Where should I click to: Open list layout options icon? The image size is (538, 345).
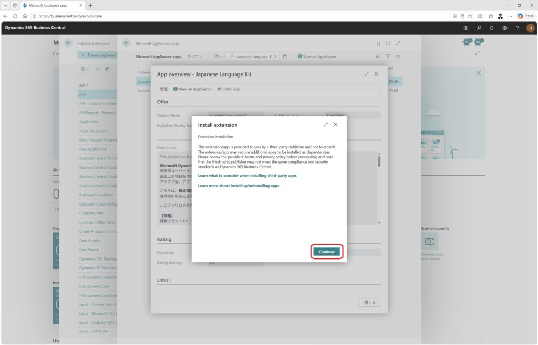pos(398,57)
